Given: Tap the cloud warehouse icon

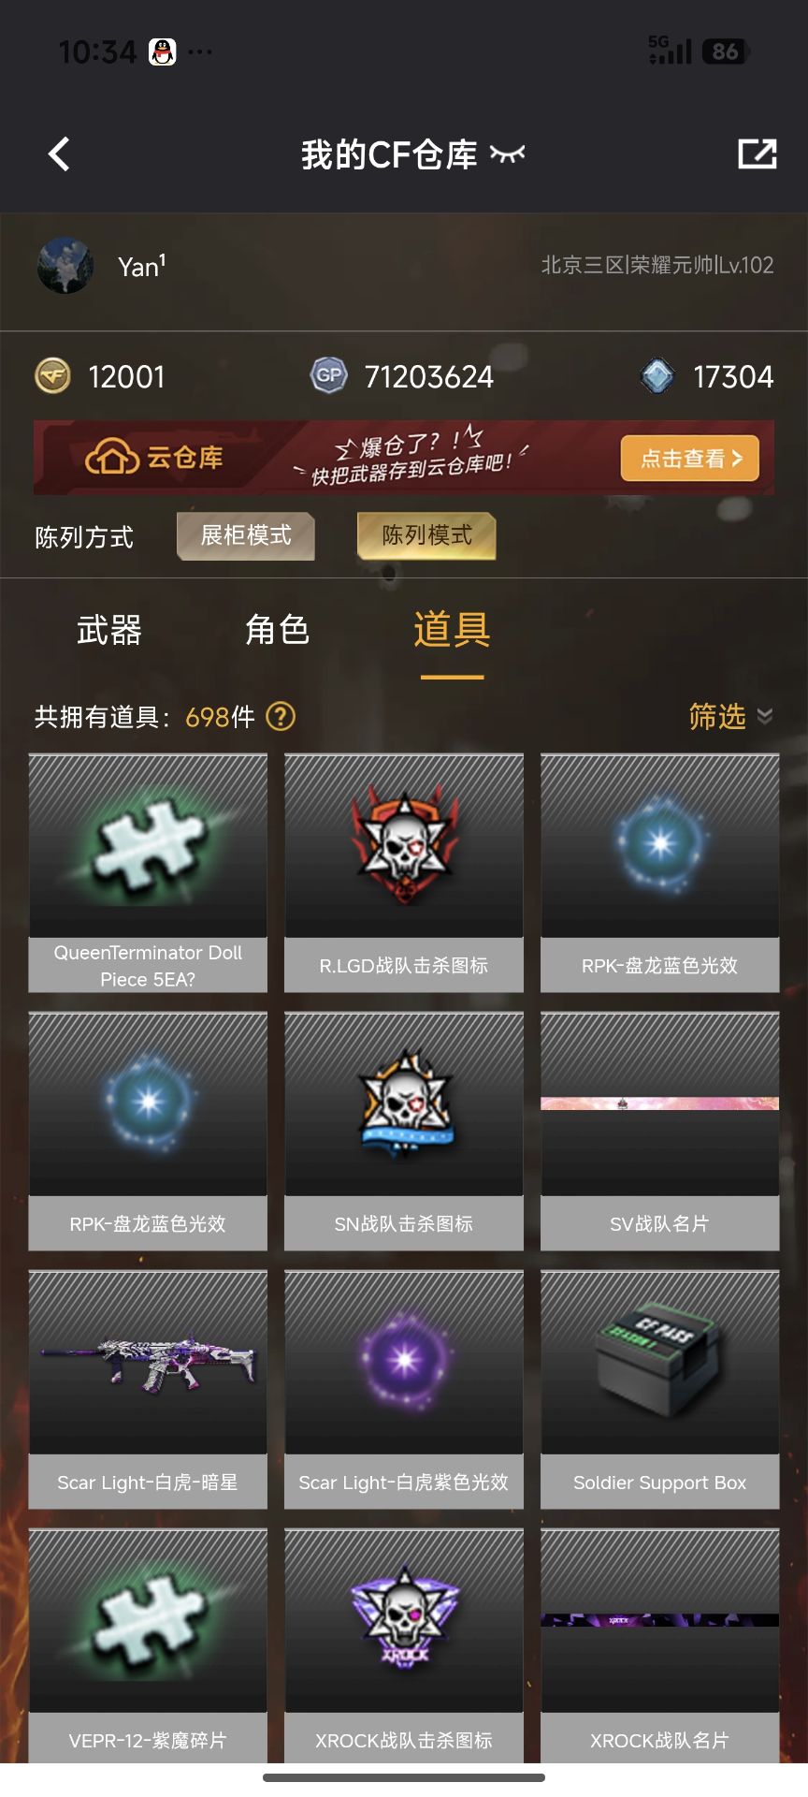Looking at the screenshot, I should coord(111,458).
